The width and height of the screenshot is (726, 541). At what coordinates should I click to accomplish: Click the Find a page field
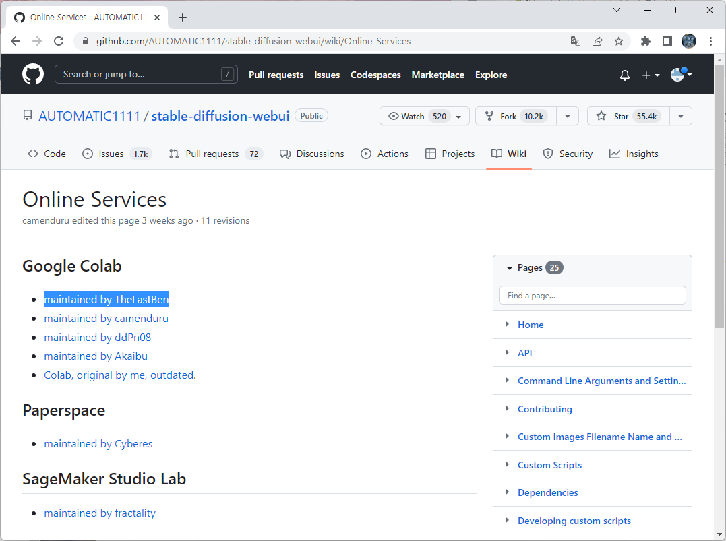pyautogui.click(x=592, y=295)
